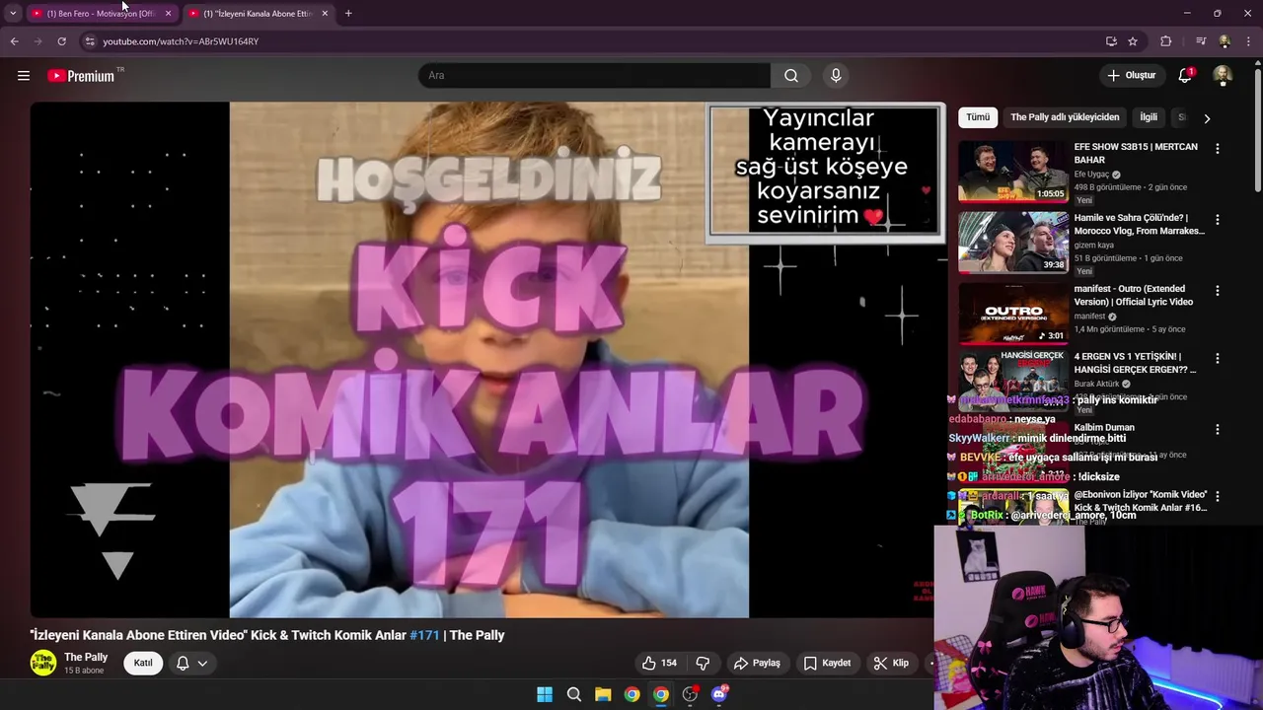Click the Paylaş share button
The height and width of the screenshot is (710, 1263).
click(x=758, y=663)
